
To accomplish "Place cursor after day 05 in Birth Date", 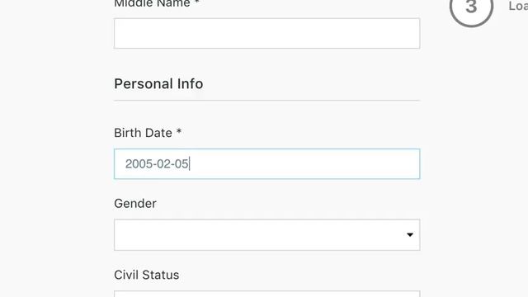I will 189,164.
